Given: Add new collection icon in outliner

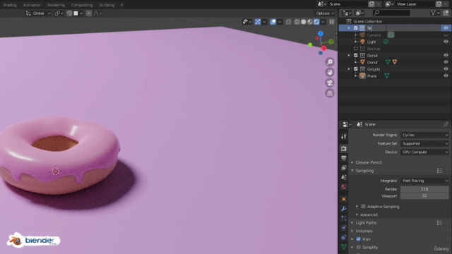Looking at the screenshot, I should tap(446, 13).
